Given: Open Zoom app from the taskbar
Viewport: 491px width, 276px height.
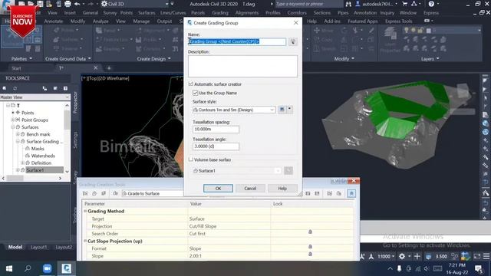Looking at the screenshot, I should click(48, 268).
